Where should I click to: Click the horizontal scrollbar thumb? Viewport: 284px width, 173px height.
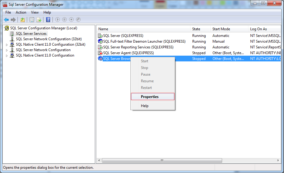tap(162, 161)
